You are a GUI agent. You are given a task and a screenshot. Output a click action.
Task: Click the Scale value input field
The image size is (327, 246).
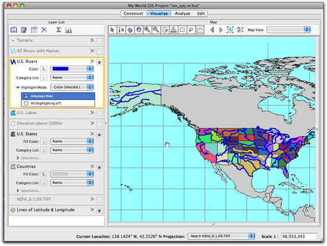pos(299,237)
